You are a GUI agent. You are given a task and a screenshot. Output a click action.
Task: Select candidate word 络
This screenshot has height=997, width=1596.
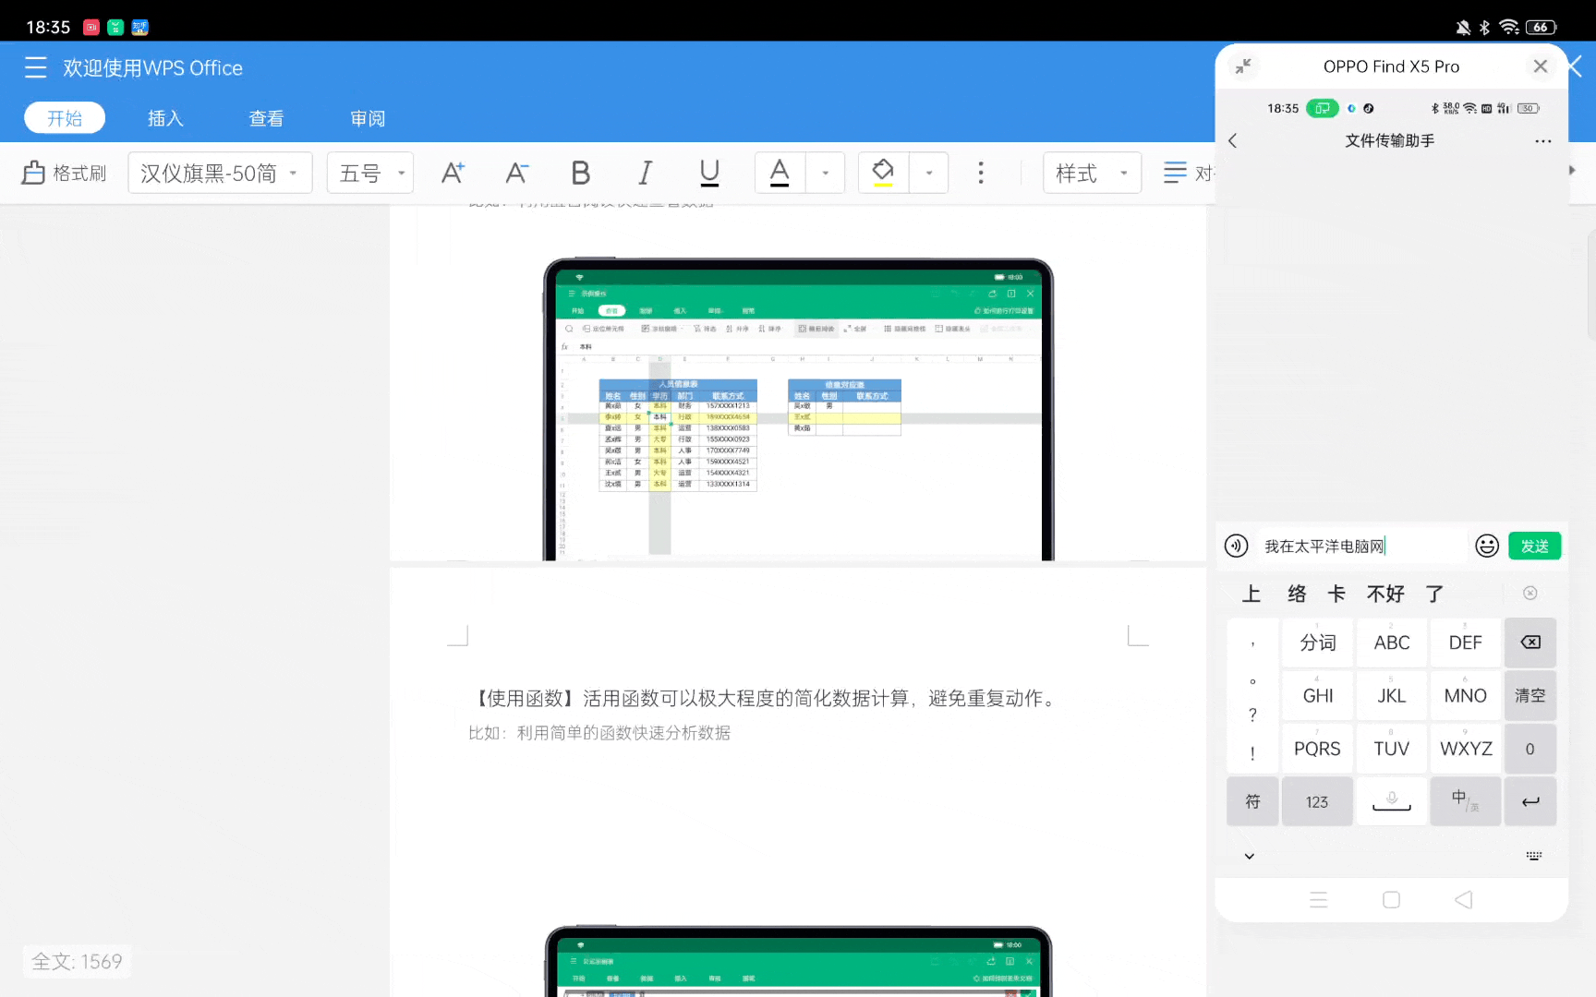tap(1297, 594)
